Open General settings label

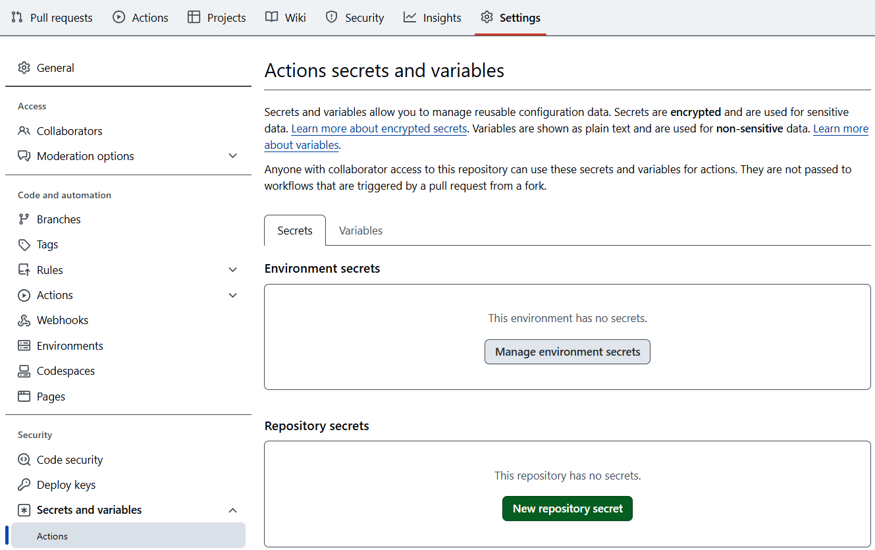[55, 68]
